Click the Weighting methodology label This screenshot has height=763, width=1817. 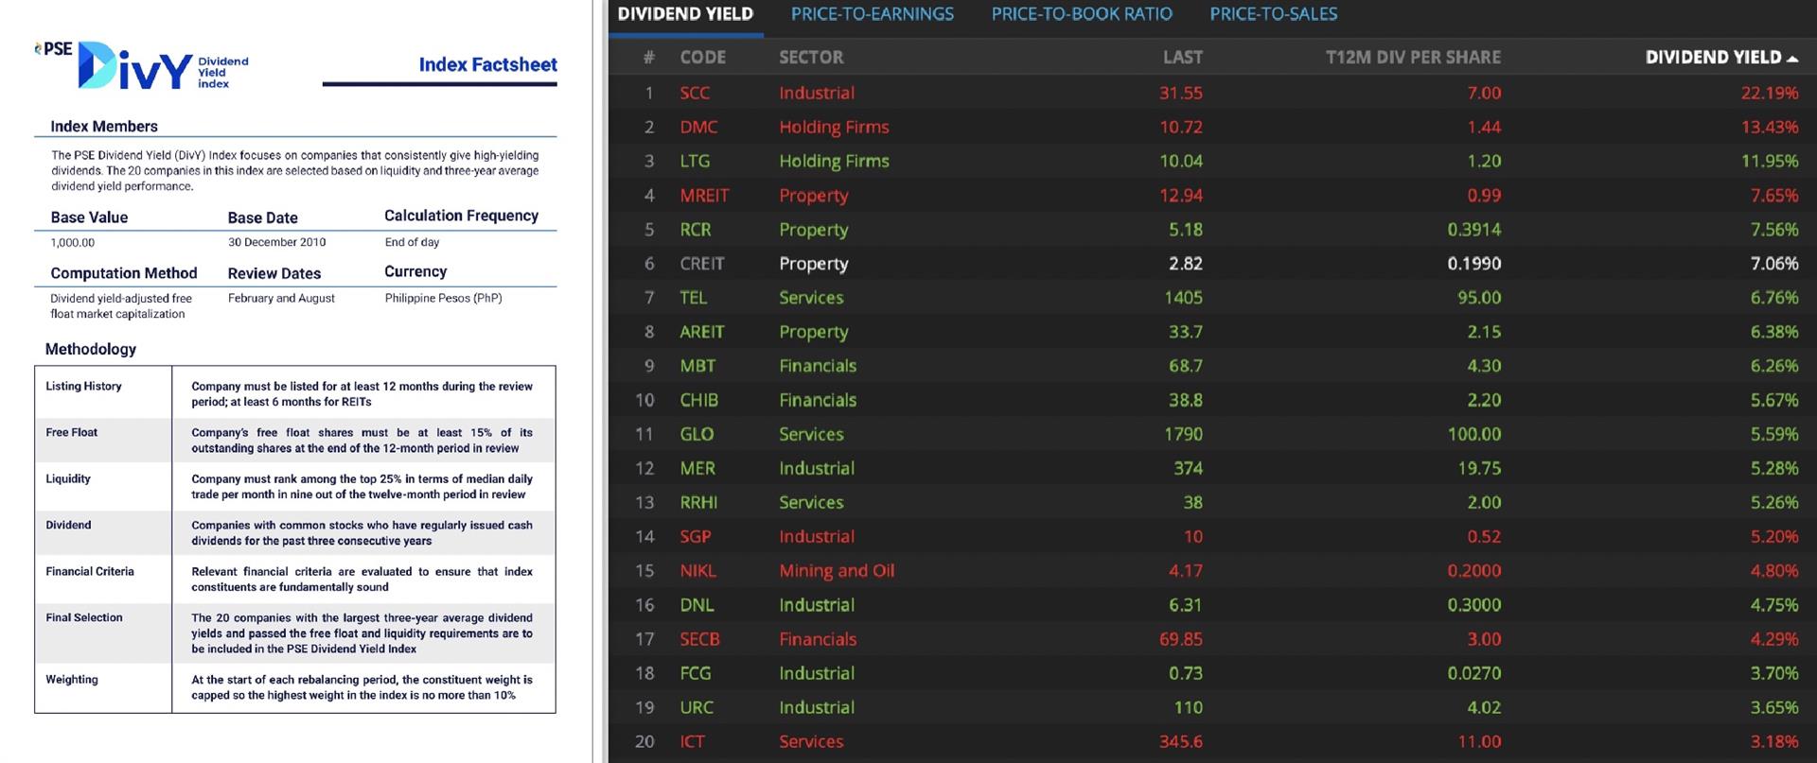click(x=72, y=679)
